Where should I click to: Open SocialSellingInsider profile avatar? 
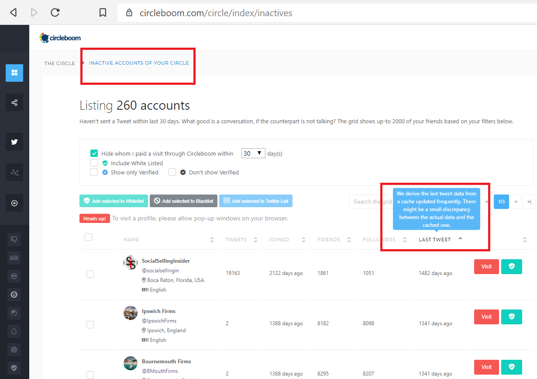[131, 263]
